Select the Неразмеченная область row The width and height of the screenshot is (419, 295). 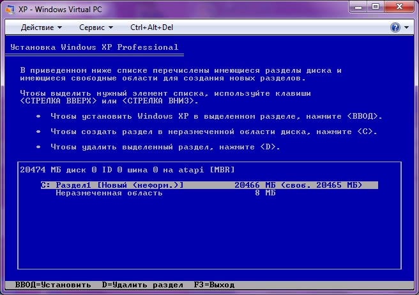[x=165, y=193]
